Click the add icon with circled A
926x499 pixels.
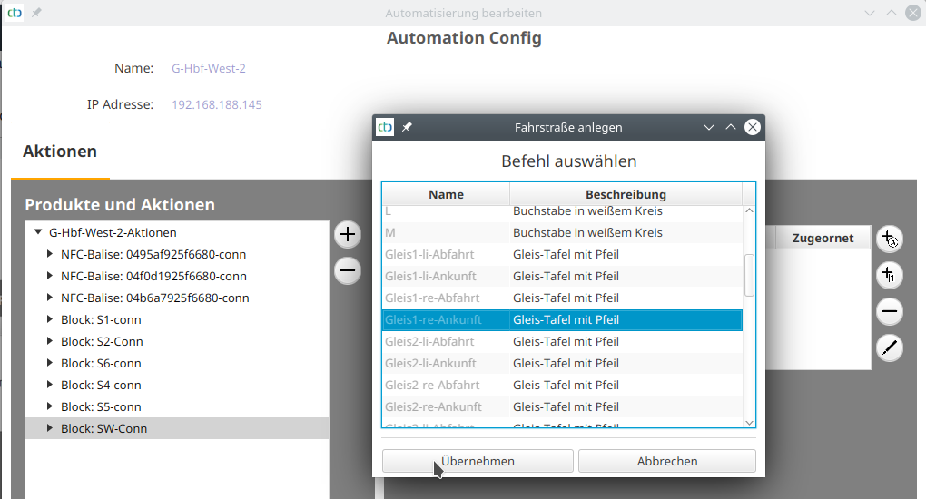890,240
